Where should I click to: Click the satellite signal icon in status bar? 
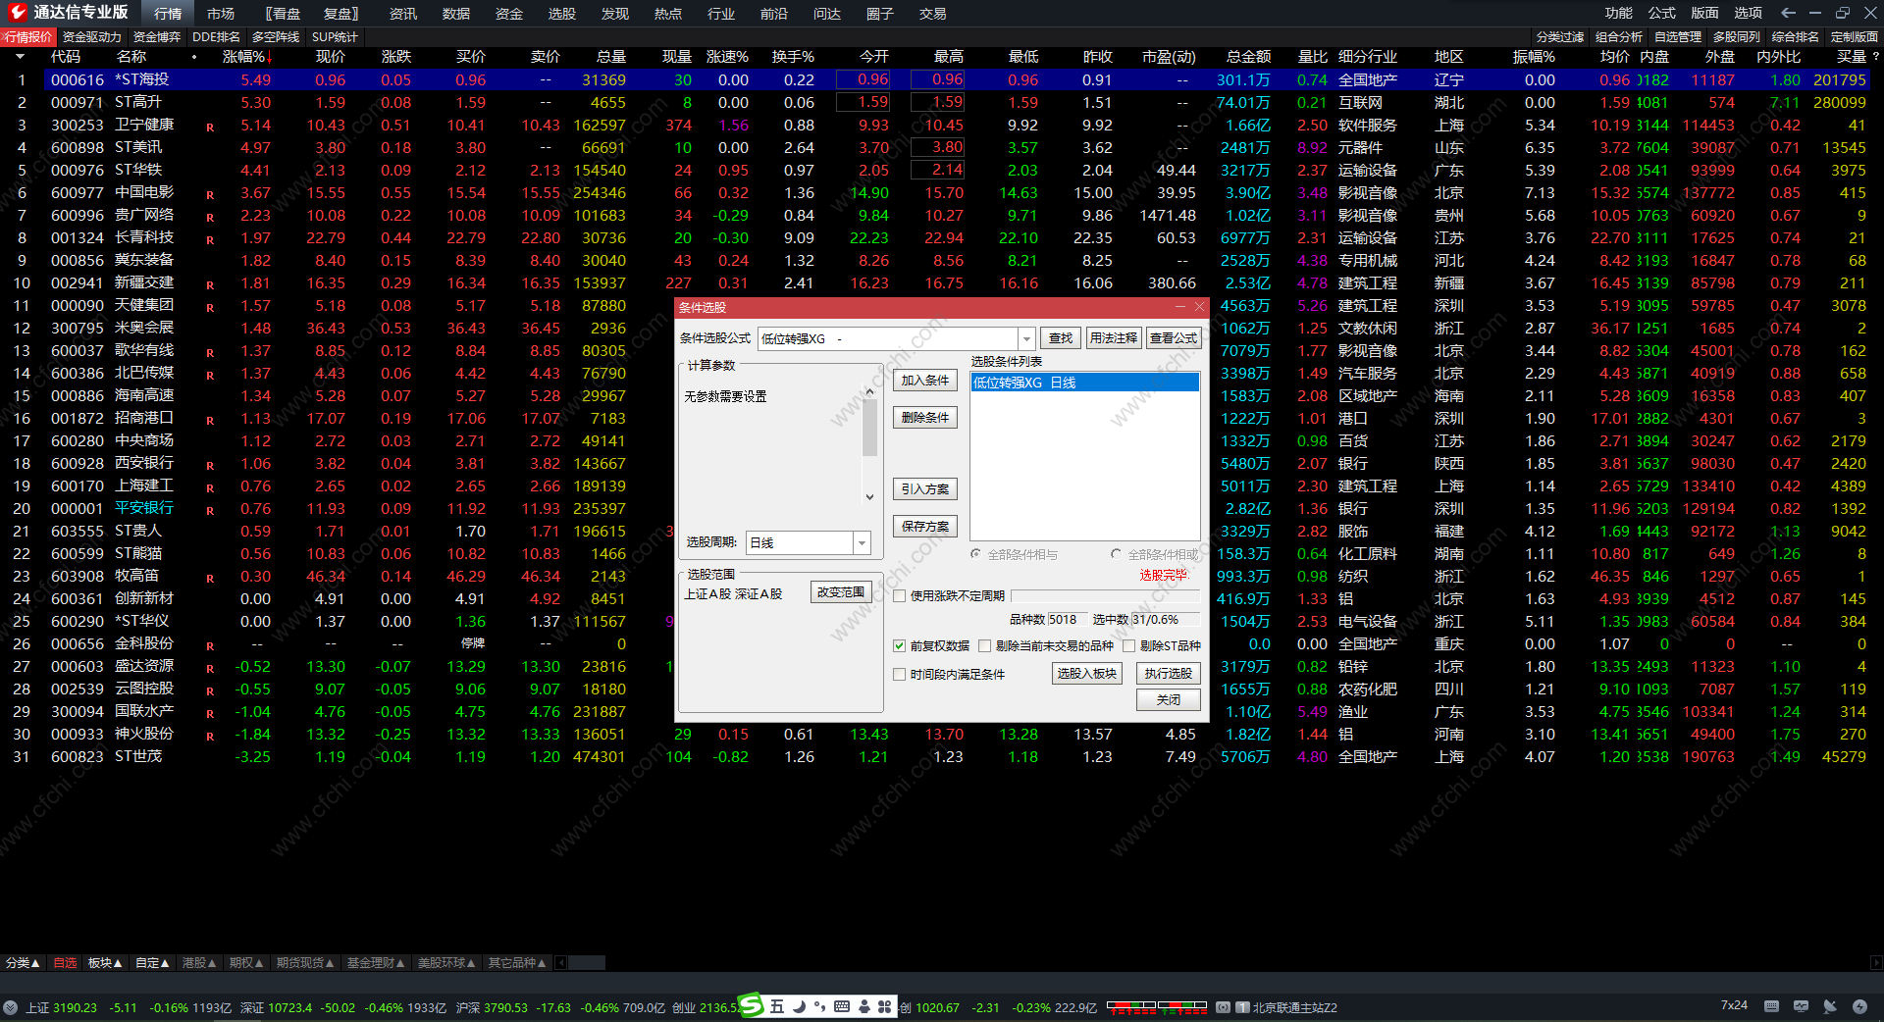coord(1830,1006)
